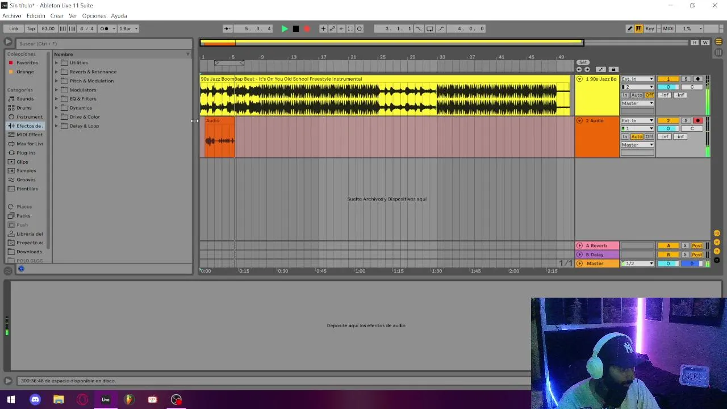Viewport: 727px width, 409px height.
Task: Click the Set locator button
Action: click(x=583, y=62)
